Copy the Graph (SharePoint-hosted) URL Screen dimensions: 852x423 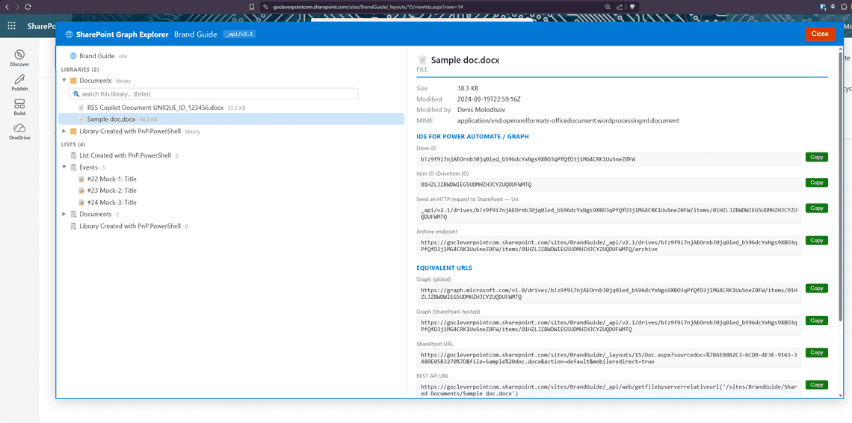click(x=817, y=321)
